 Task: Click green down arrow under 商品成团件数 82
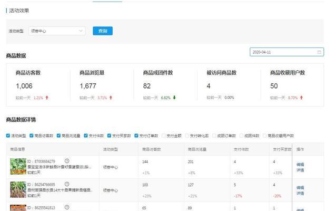tap(174, 98)
